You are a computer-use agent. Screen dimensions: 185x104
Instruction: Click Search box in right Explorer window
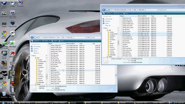pos(173,10)
